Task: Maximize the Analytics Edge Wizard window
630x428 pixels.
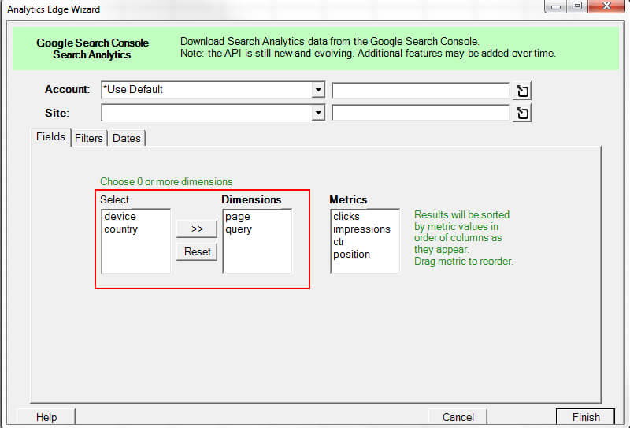Action: tap(577, 6)
